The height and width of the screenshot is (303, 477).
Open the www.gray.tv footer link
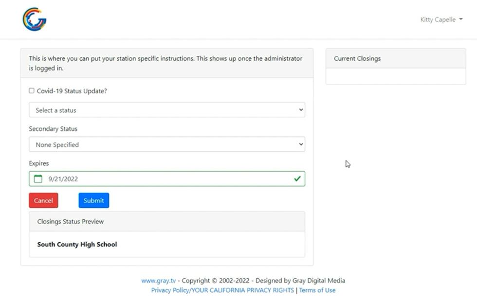[158, 281]
